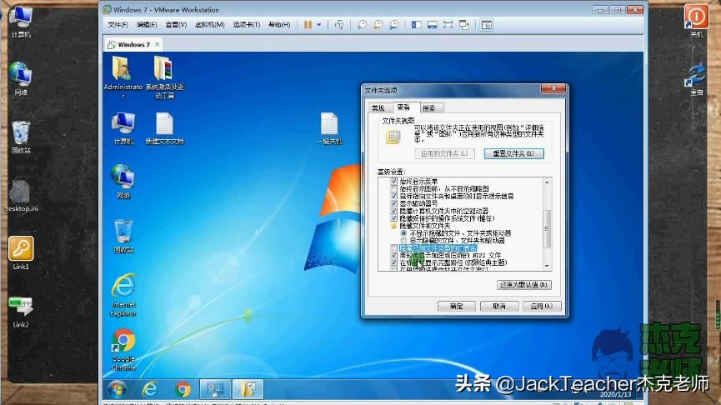
Task: Select the Link2 shortcut on host desktop
Action: pyautogui.click(x=21, y=312)
